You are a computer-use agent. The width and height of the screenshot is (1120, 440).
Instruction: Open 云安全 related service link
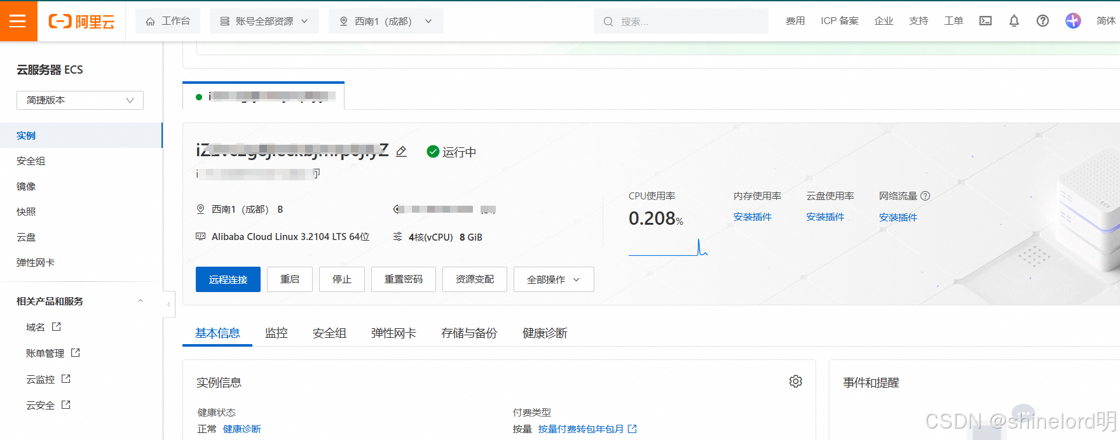tap(40, 405)
